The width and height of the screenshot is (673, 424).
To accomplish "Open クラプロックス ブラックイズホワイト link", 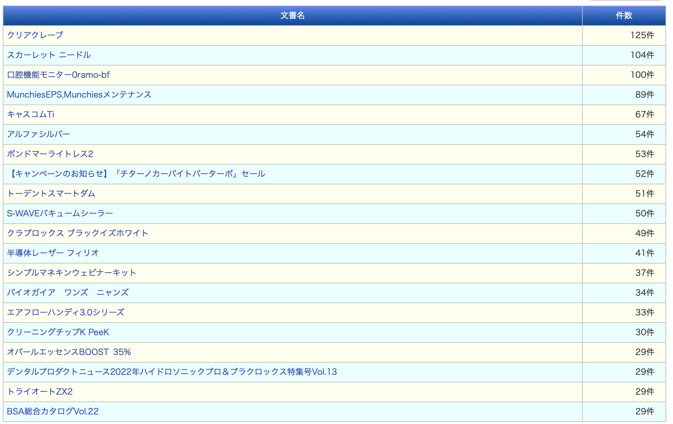I will (78, 233).
